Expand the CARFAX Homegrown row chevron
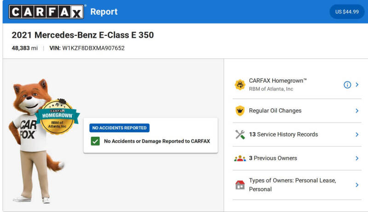 pos(357,85)
